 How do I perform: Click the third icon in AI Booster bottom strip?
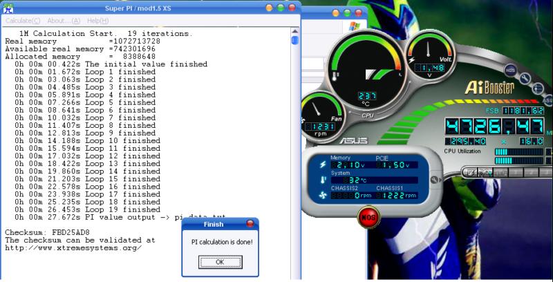[500, 173]
